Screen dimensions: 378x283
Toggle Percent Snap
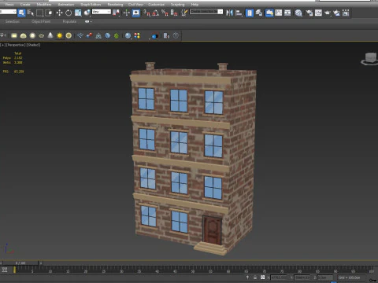pyautogui.click(x=165, y=13)
